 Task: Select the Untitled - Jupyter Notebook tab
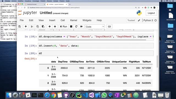point(57,4)
